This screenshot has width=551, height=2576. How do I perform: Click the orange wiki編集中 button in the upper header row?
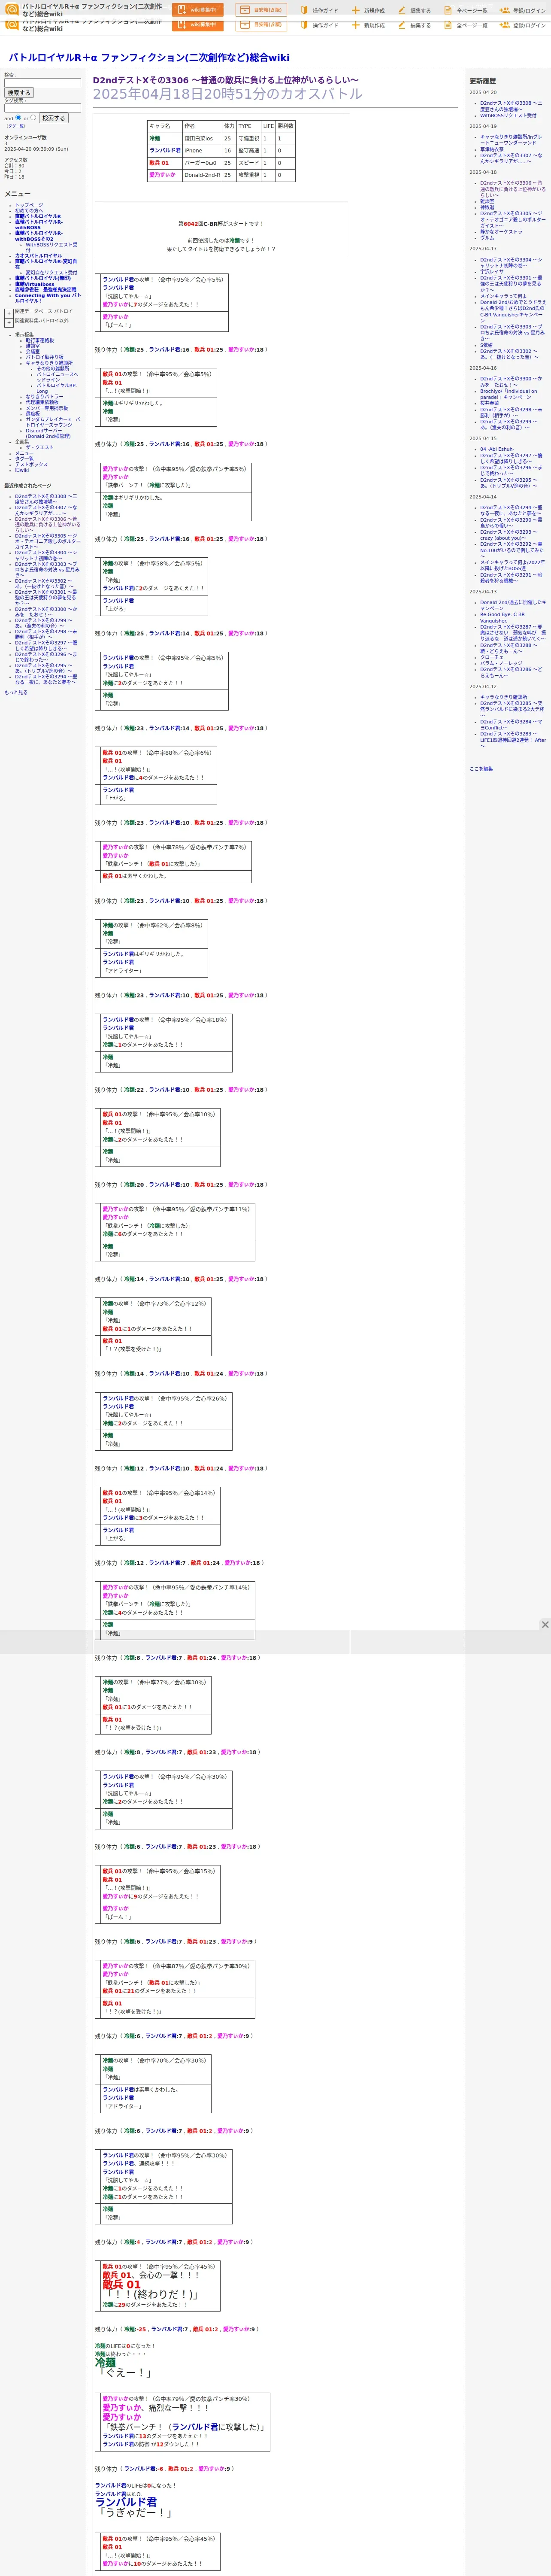(198, 10)
